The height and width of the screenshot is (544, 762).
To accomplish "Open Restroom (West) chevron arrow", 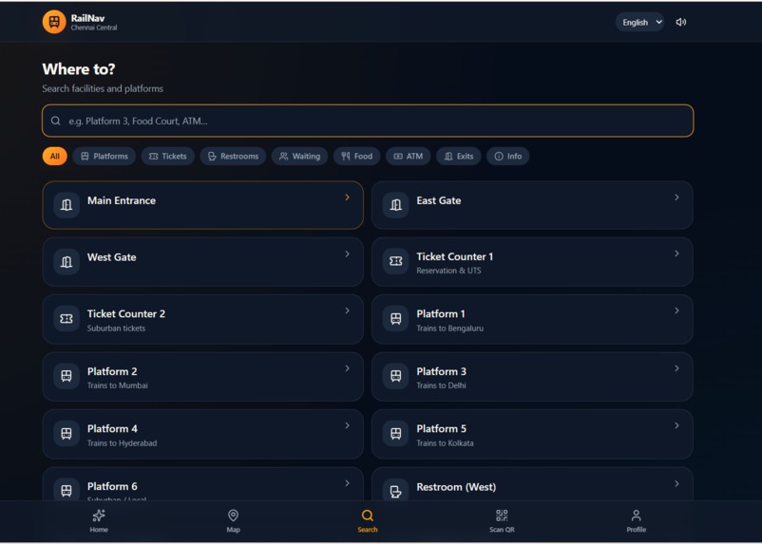I will (x=676, y=484).
